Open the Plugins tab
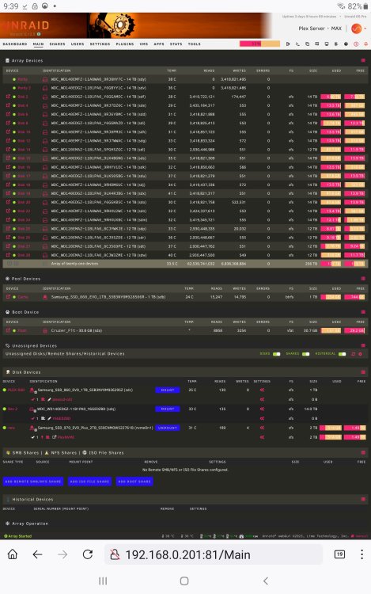The width and height of the screenshot is (371, 594). [x=125, y=44]
